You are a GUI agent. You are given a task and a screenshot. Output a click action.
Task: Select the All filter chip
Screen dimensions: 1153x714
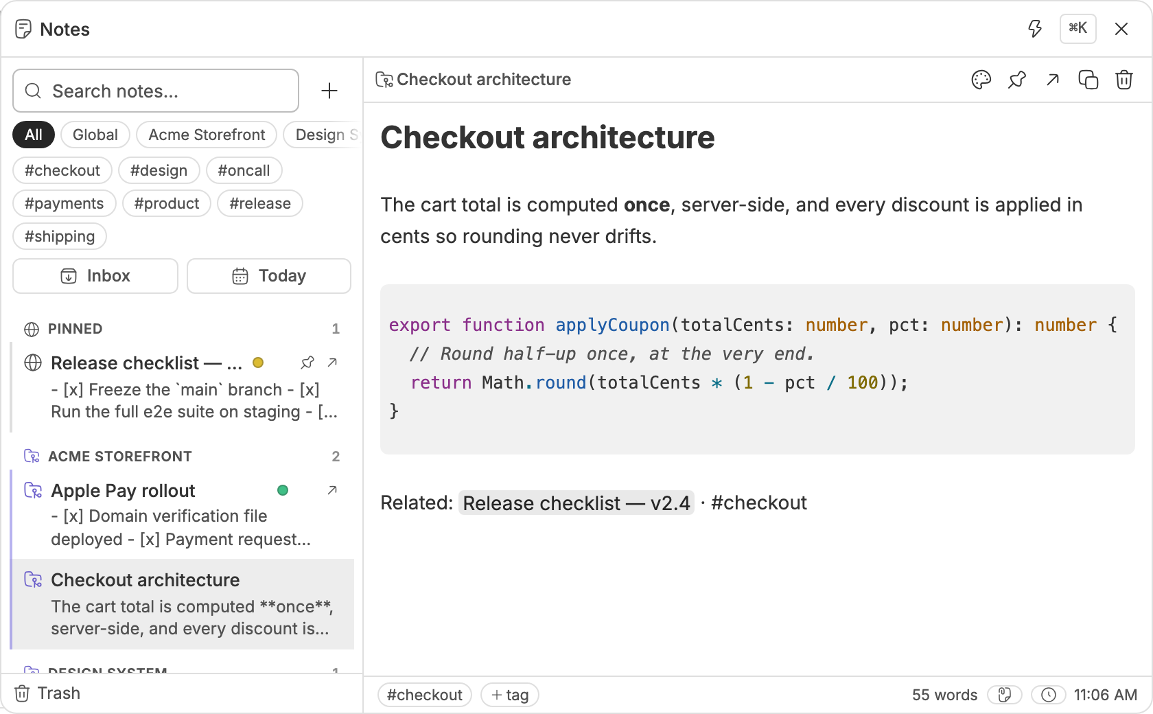pyautogui.click(x=34, y=135)
